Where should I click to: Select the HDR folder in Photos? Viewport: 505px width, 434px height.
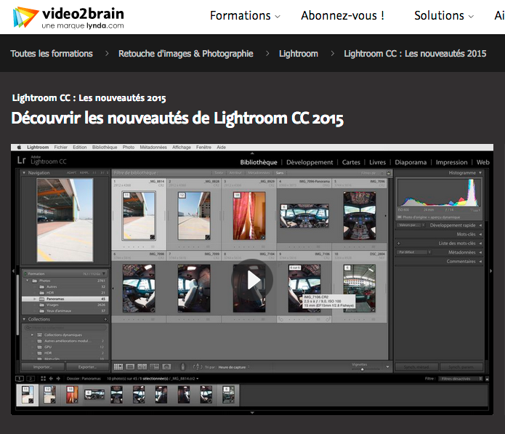click(65, 292)
